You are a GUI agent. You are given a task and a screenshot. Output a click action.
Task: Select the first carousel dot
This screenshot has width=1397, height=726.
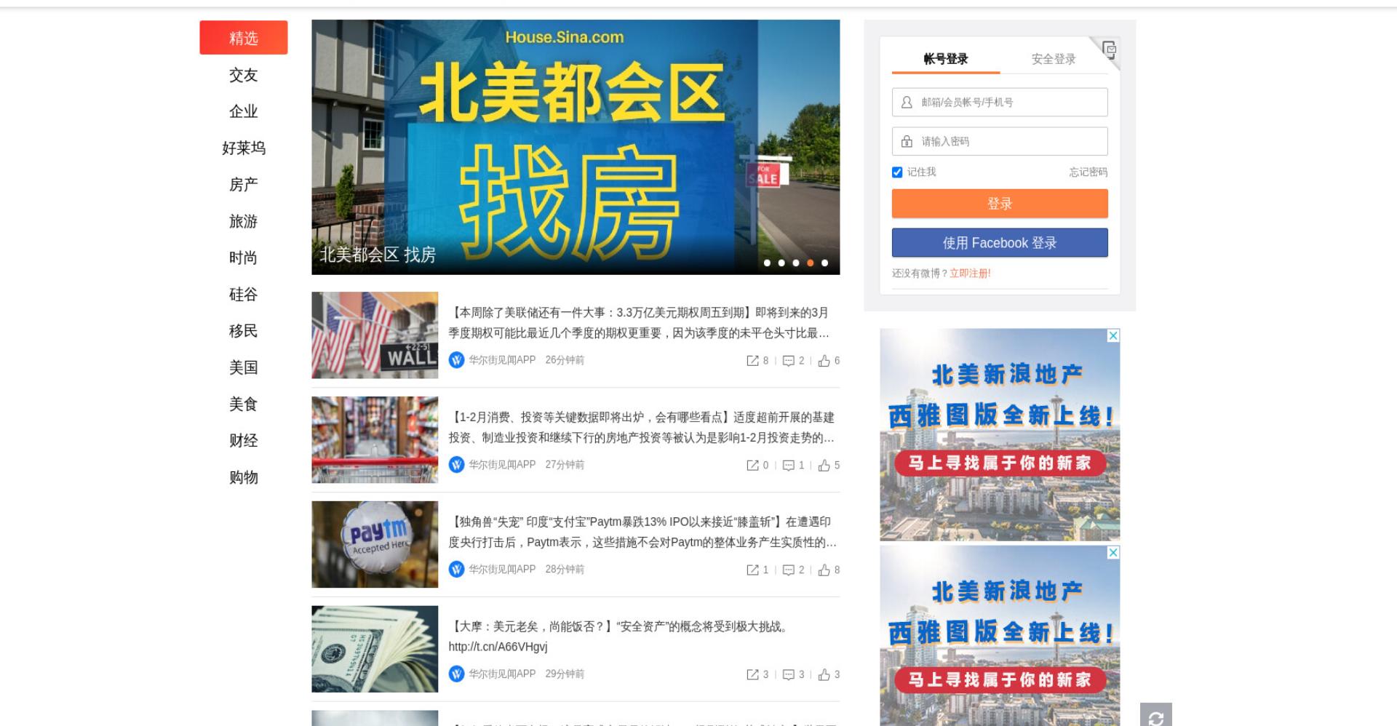[767, 263]
